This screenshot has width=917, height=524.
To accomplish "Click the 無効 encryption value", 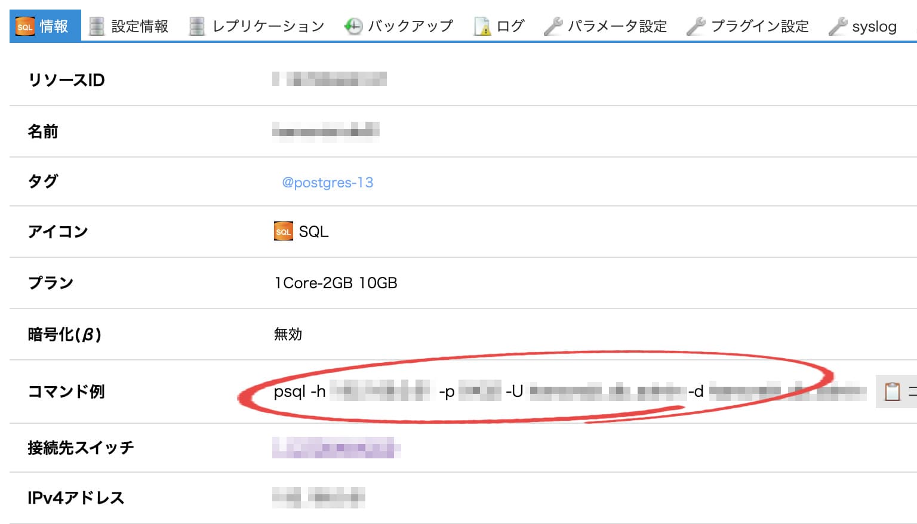I will [x=288, y=334].
